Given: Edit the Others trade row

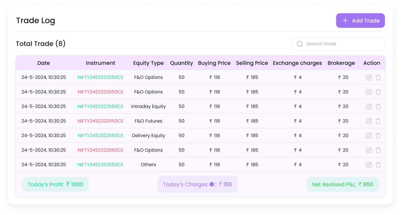Looking at the screenshot, I should 369,165.
